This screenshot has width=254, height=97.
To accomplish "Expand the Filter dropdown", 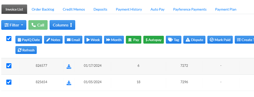I will tap(14, 25).
